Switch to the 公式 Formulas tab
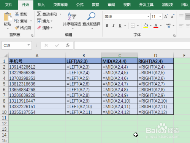190x143 pixels. (80, 5)
